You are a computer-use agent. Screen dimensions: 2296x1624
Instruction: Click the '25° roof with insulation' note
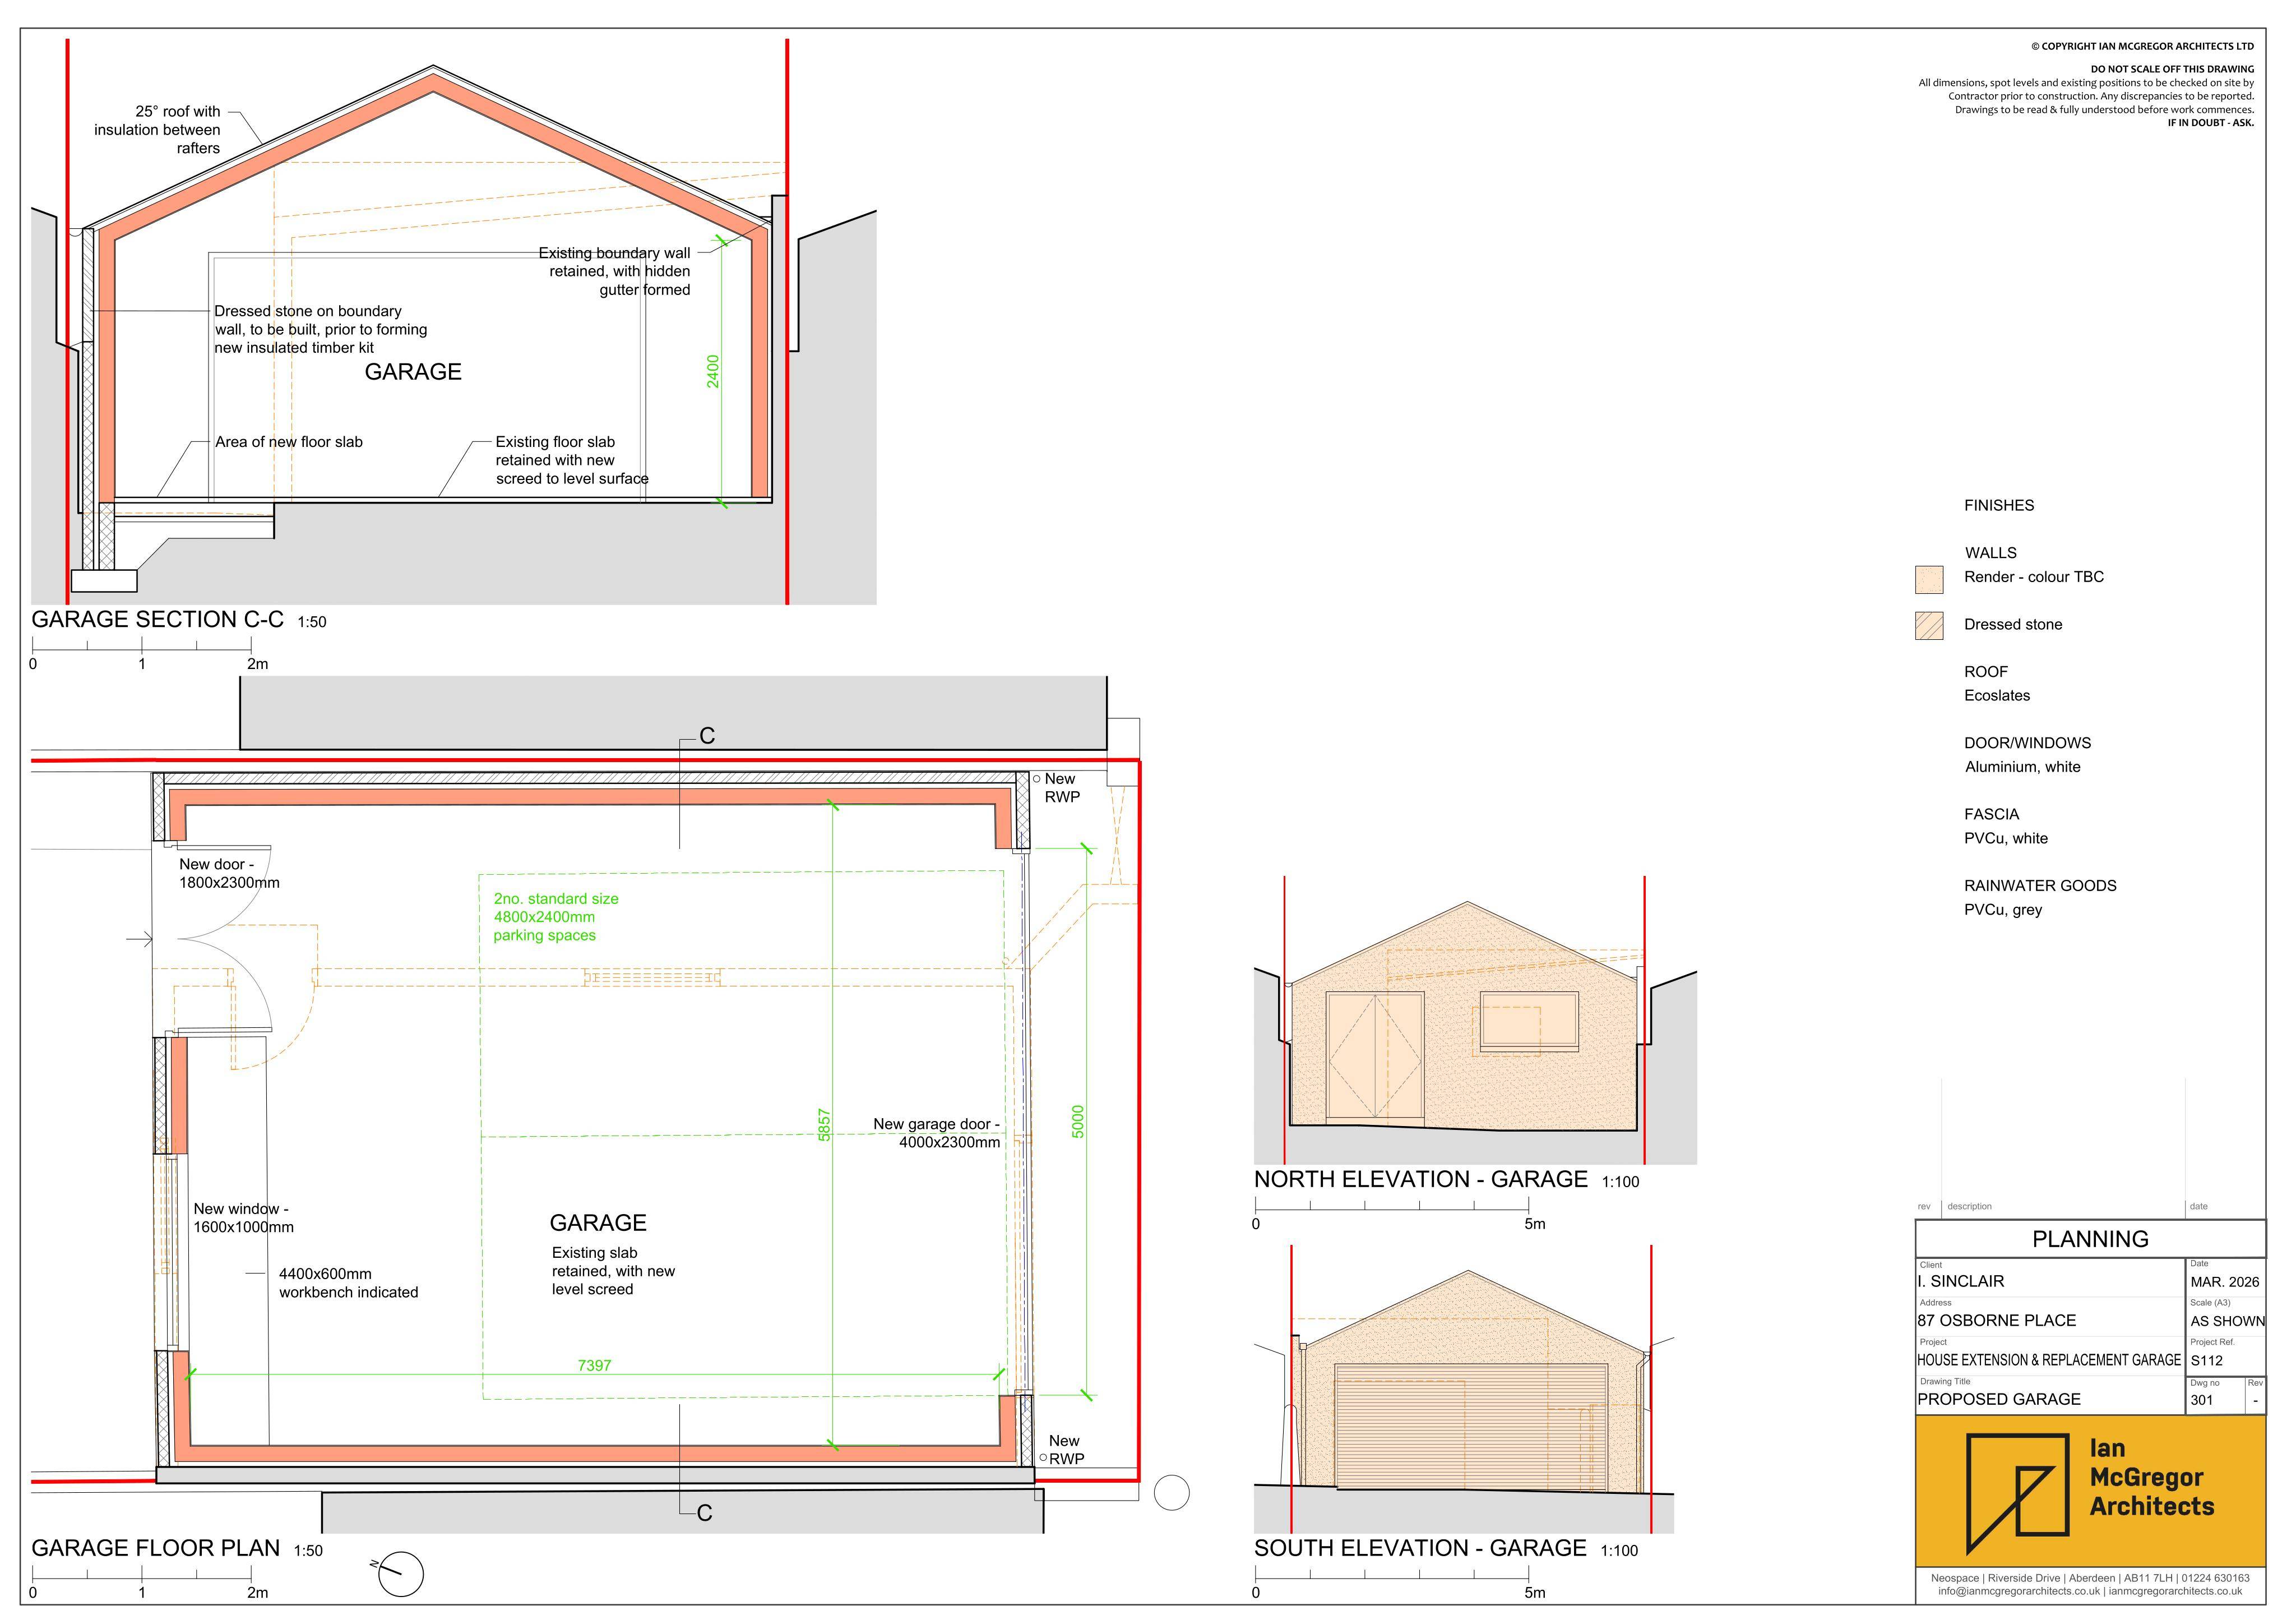[157, 130]
